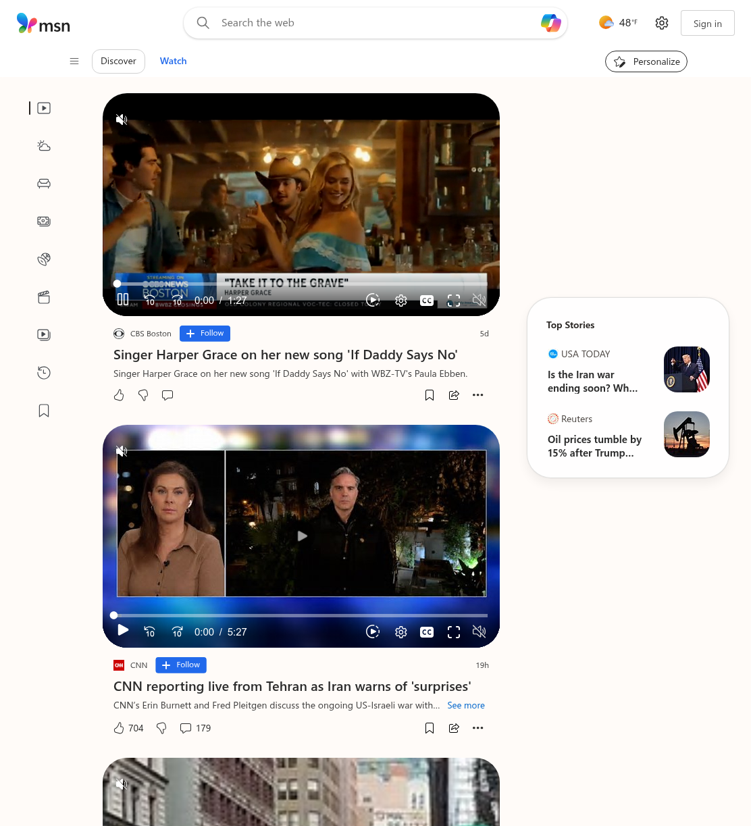Screen dimensions: 751x826
Task: Open the hamburger navigation menu
Action: click(74, 61)
